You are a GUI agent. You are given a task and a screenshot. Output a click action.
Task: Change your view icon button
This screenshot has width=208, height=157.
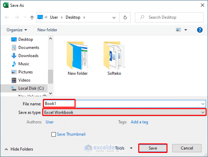[x=178, y=30]
